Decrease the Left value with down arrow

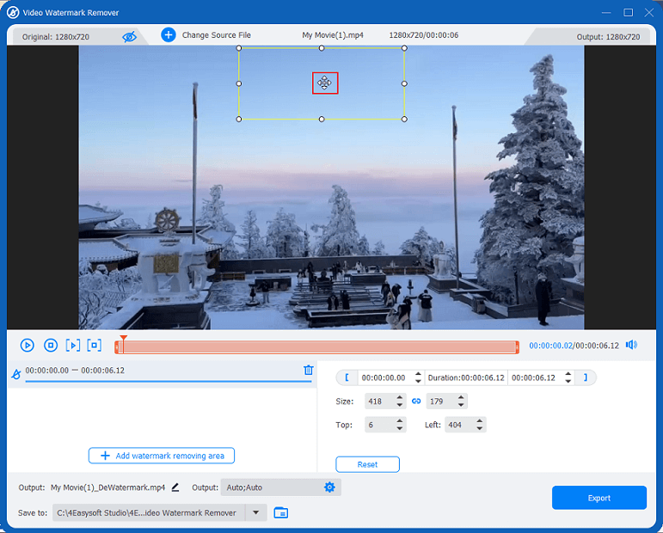tap(480, 429)
